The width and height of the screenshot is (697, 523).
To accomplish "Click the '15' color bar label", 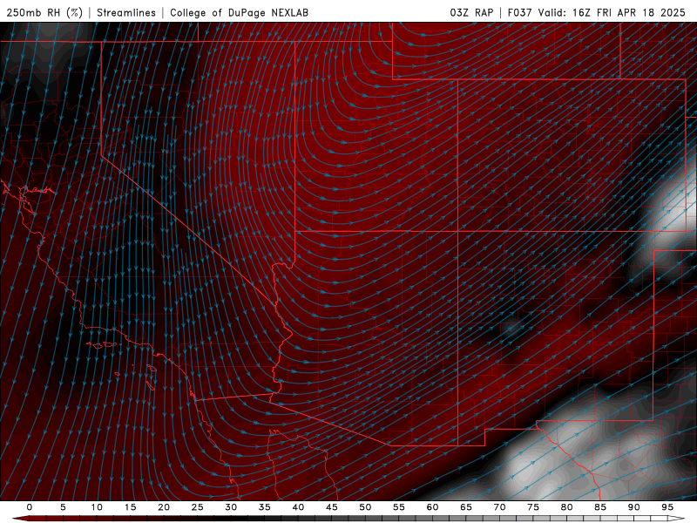I will (x=130, y=507).
